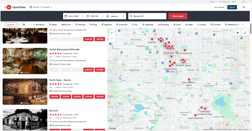Image resolution: width=252 pixels, height=131 pixels.
Task: Open the filters sliders icon
Action: pyautogui.click(x=24, y=25)
